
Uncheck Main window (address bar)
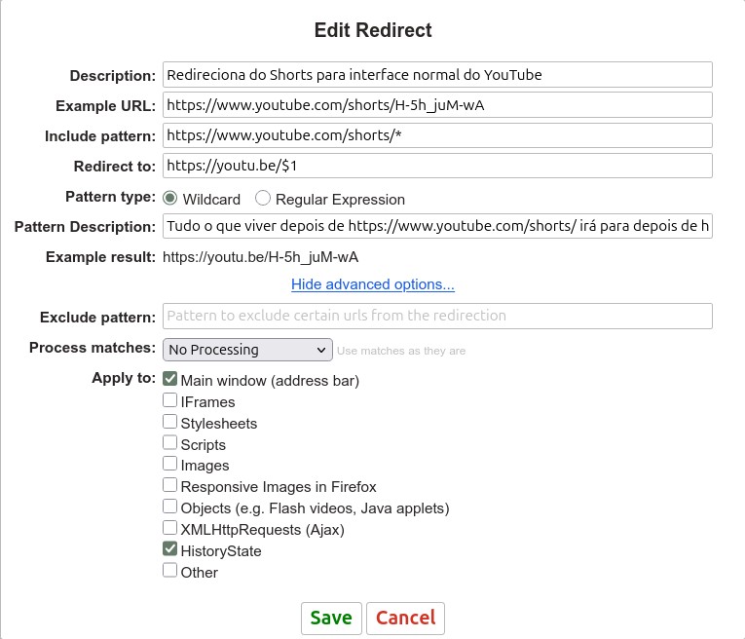coord(170,379)
